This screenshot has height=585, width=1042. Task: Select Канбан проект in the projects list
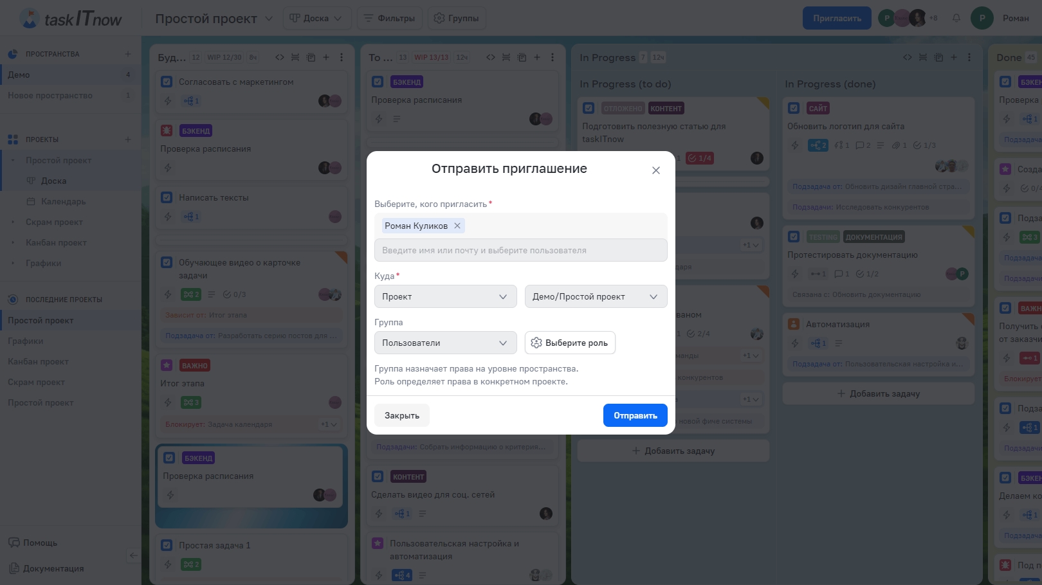[x=56, y=242]
